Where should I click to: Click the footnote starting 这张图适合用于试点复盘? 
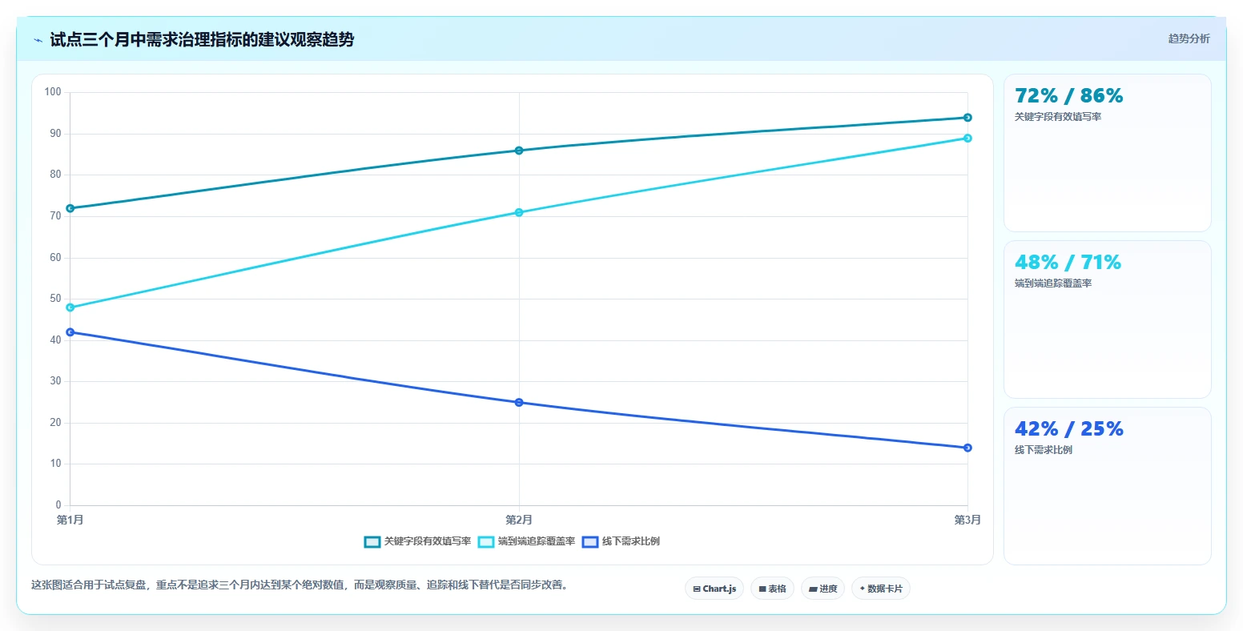(301, 585)
